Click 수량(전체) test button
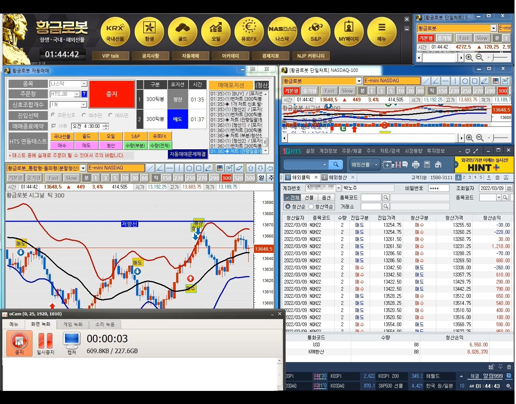Image resolution: width=516 pixels, height=404 pixels. point(160,146)
